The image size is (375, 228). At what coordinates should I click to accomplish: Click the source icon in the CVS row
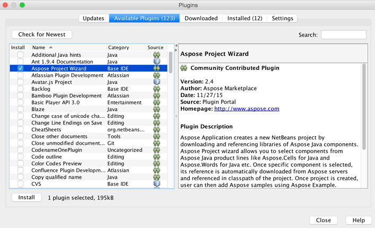(156, 184)
